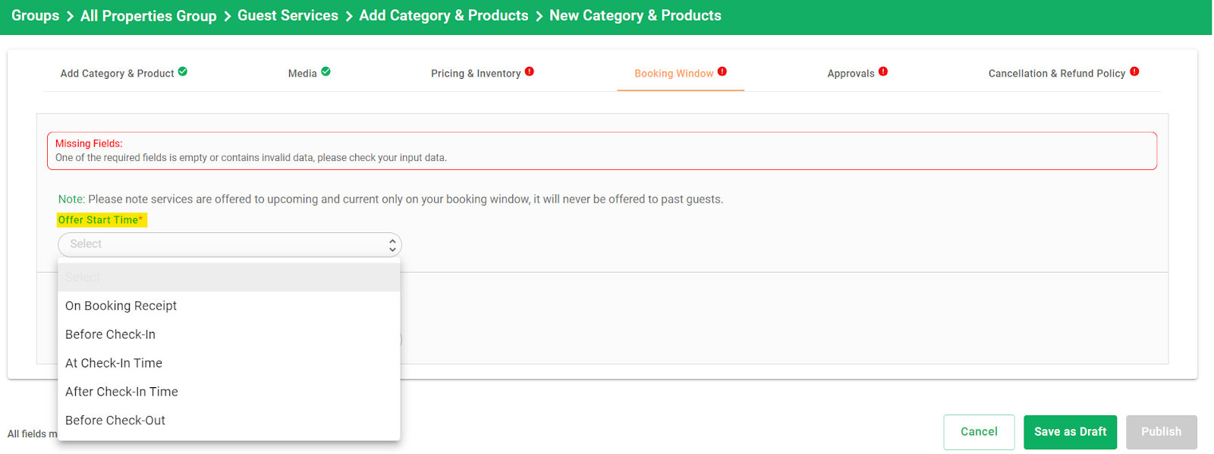This screenshot has height=454, width=1214.
Task: Click the breadcrumb chevron after Guest Services
Action: (349, 17)
